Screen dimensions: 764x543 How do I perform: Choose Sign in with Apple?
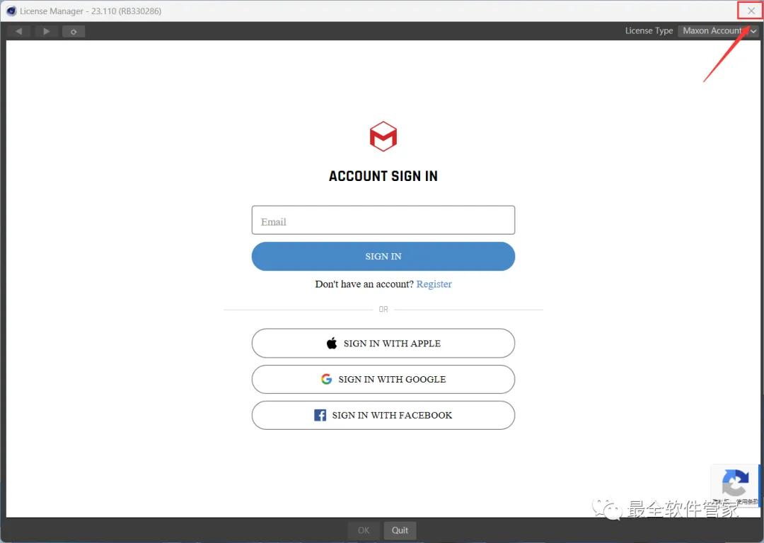click(x=383, y=344)
